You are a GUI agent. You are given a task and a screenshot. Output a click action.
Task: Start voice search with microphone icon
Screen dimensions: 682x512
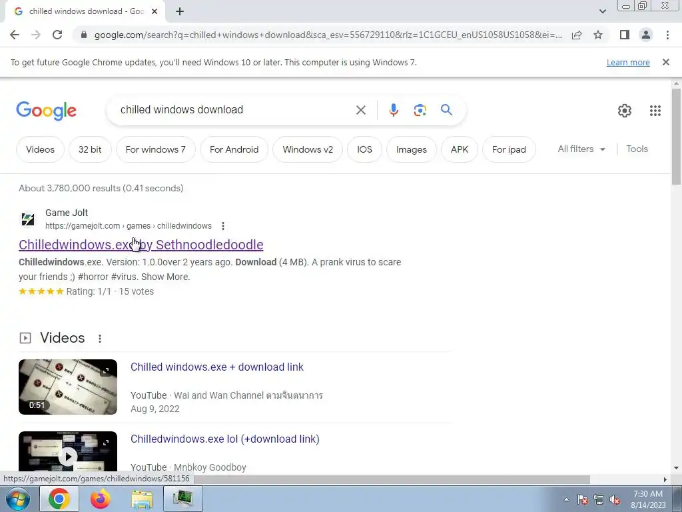click(x=393, y=110)
